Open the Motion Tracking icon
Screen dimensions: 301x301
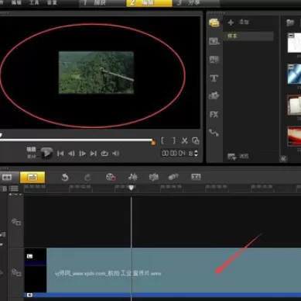point(173,178)
